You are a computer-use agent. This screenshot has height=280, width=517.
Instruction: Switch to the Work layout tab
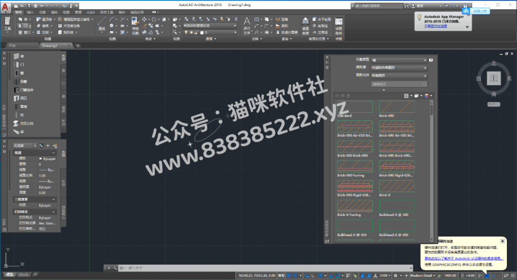(x=23, y=274)
